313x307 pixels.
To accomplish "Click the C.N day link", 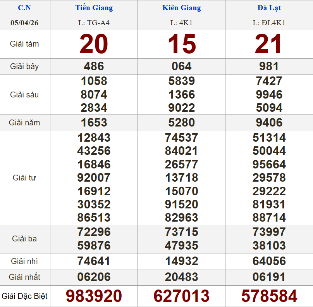I will 24,8.
